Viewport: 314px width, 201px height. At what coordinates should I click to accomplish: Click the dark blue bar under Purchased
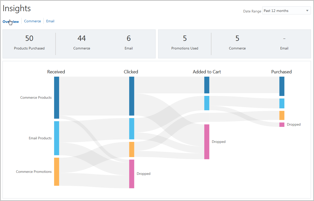coord(282,86)
